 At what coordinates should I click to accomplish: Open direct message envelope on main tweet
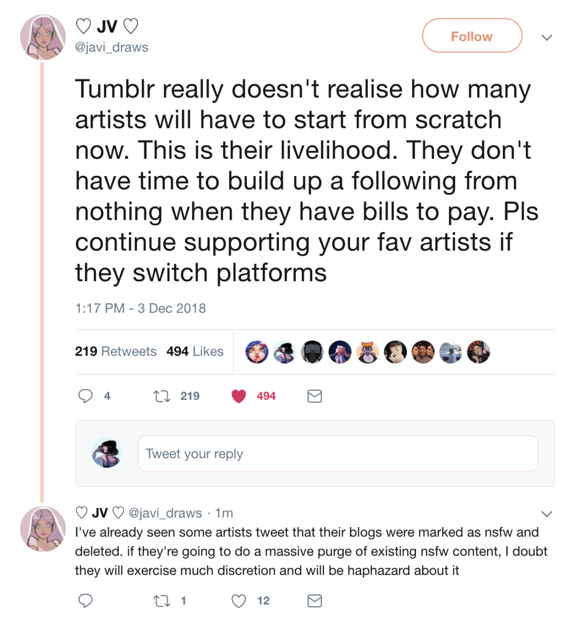(314, 396)
